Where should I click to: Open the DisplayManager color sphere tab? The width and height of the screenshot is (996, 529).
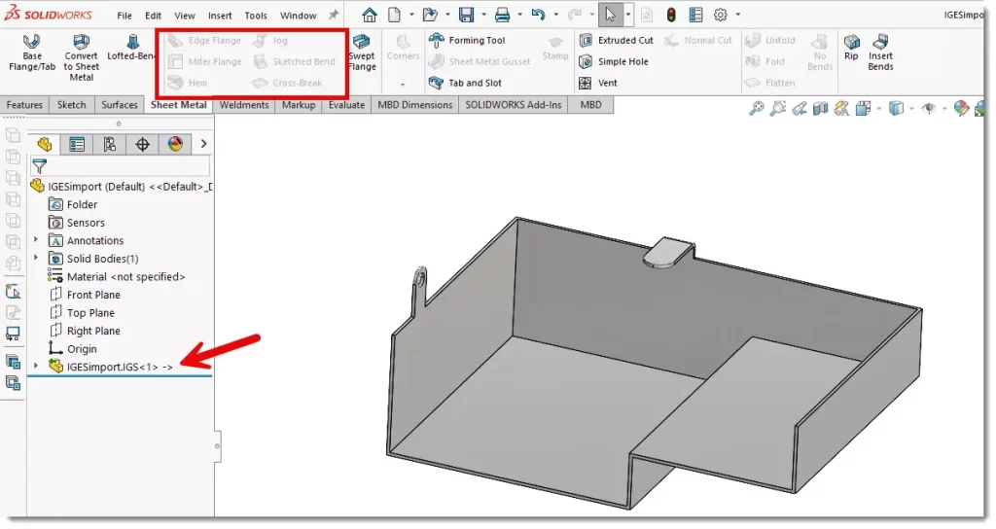(175, 145)
